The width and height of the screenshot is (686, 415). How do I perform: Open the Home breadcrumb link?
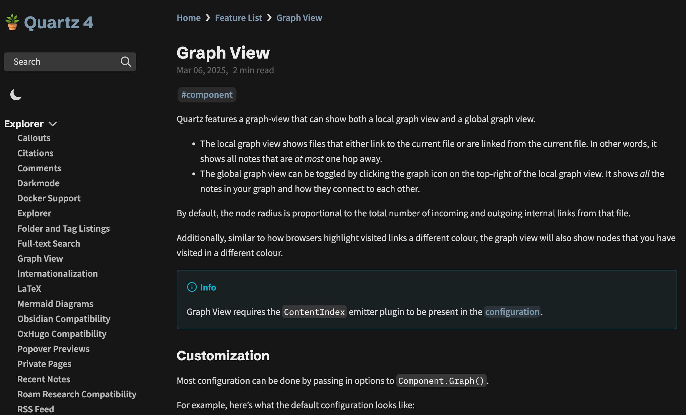(x=189, y=18)
